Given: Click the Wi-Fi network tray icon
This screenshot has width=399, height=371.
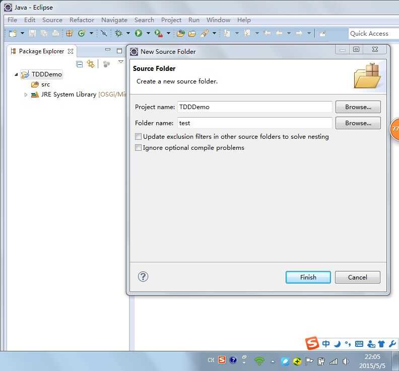Looking at the screenshot, I should pyautogui.click(x=259, y=360).
